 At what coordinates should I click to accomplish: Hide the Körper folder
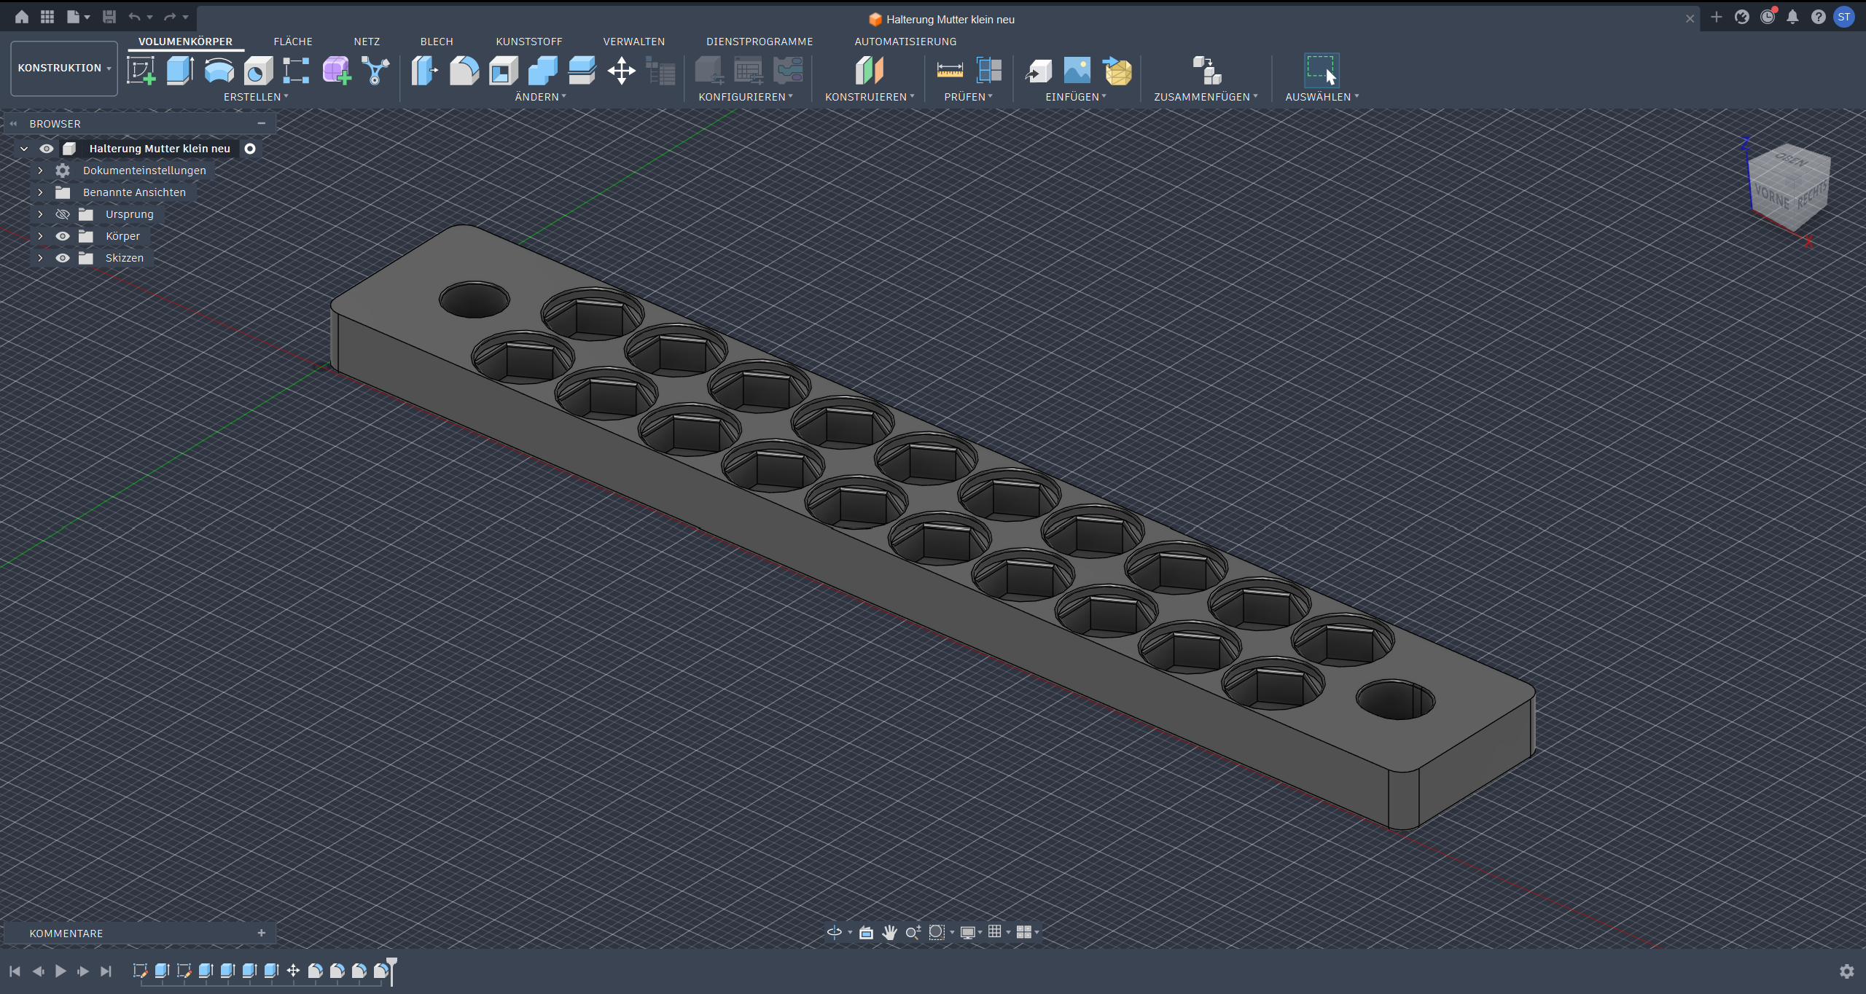point(63,236)
